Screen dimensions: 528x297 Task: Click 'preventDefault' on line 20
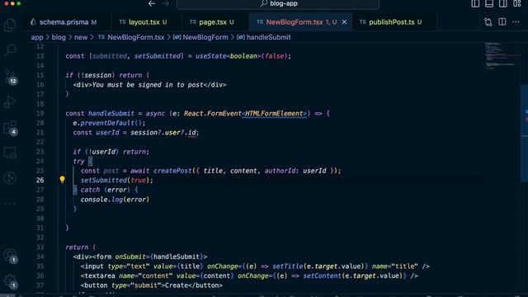107,123
